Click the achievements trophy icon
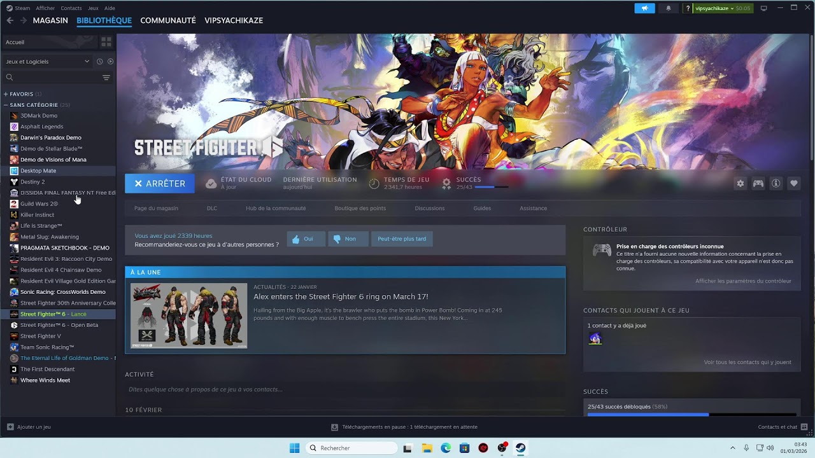 [446, 183]
